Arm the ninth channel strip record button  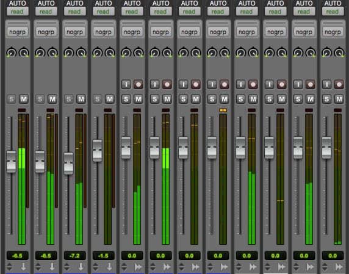[x=253, y=85]
